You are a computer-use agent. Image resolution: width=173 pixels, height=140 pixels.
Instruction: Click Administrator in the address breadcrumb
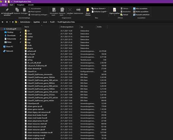pyautogui.click(x=25, y=22)
